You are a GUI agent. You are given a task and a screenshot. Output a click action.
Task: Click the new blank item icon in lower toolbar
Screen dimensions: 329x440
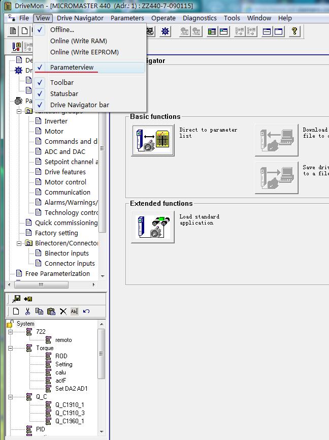point(16,311)
